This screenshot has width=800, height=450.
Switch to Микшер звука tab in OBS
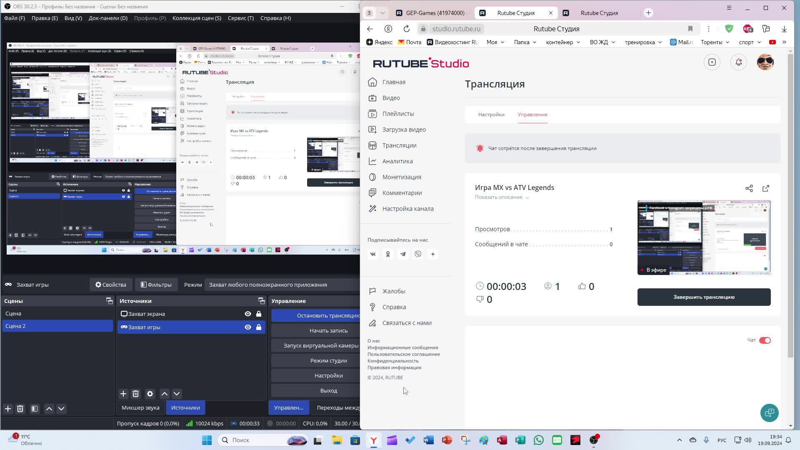[x=140, y=407]
